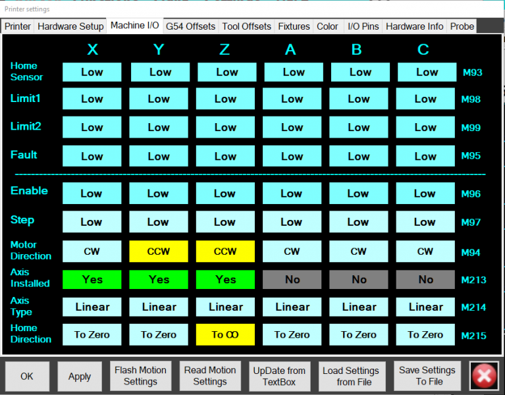Toggle Fault level for C axis
Screen dimensions: 505x395
(x=425, y=156)
